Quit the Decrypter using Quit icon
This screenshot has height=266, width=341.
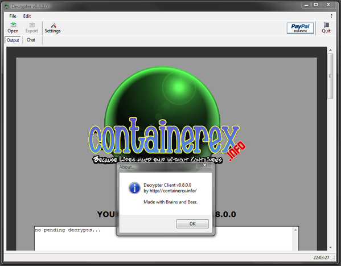pos(326,28)
